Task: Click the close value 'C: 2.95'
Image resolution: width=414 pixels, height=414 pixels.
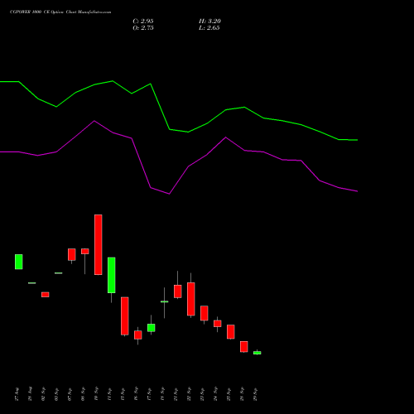Action: pyautogui.click(x=143, y=22)
